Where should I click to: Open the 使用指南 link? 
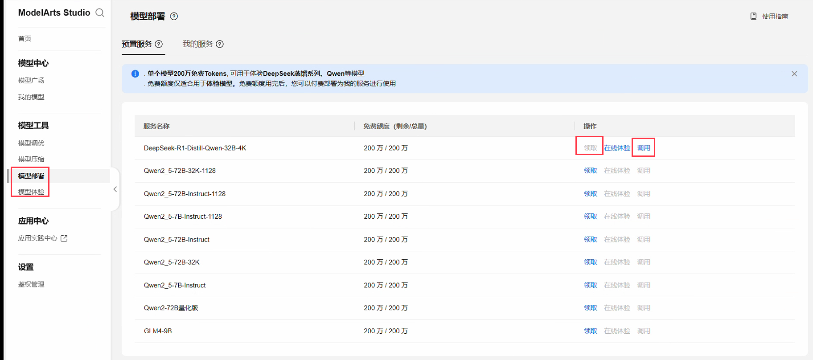(x=775, y=16)
